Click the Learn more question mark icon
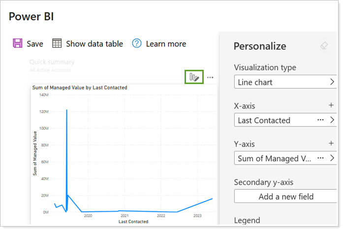Screen dimensions: 343x231 [137, 44]
